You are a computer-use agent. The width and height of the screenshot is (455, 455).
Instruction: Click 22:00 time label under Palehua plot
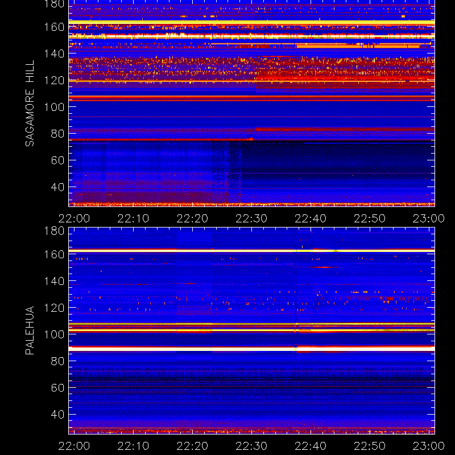click(x=74, y=446)
